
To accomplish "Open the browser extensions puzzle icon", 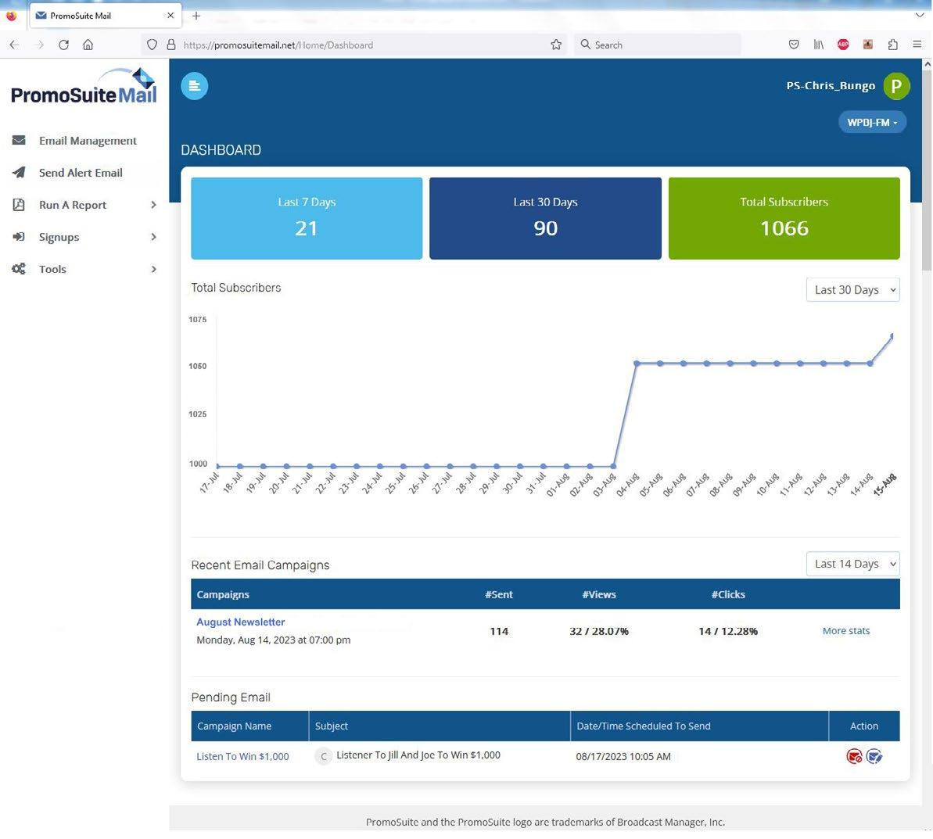I will pos(892,45).
